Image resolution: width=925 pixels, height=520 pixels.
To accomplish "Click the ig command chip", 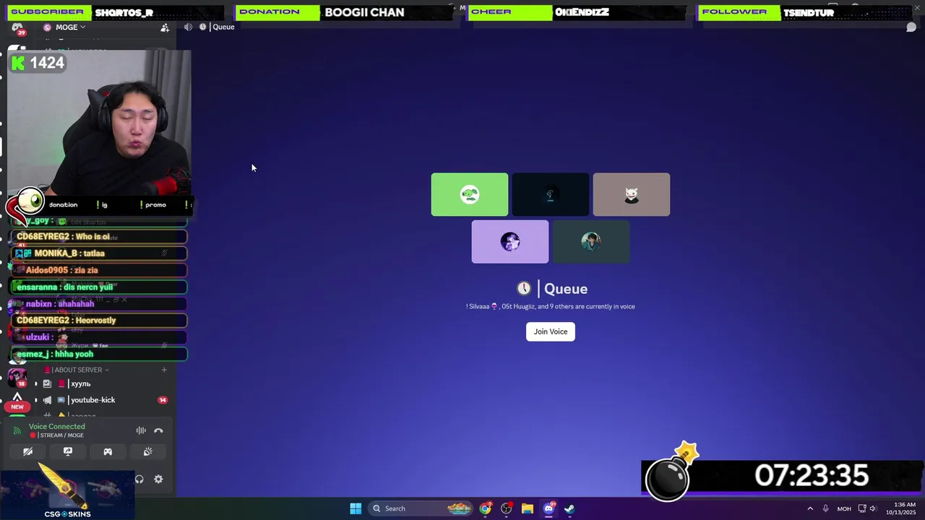I will (x=102, y=205).
